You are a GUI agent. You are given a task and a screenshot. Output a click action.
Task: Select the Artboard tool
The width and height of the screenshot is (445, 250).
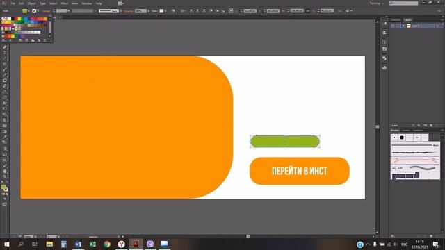[5, 160]
